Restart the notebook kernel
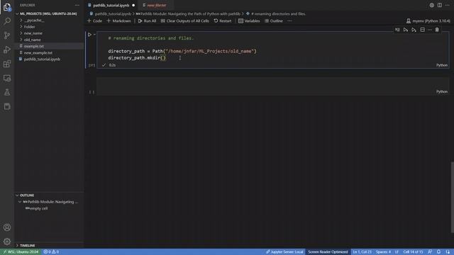454x255 pixels. pyautogui.click(x=223, y=21)
